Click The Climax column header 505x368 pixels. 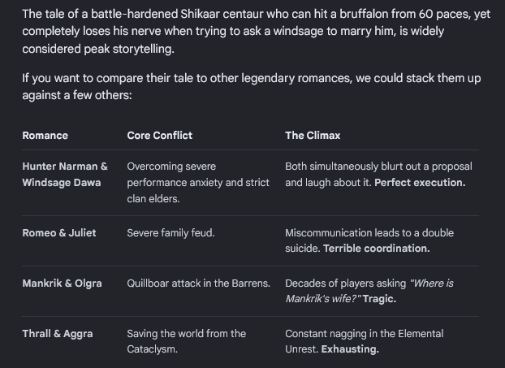[313, 136]
